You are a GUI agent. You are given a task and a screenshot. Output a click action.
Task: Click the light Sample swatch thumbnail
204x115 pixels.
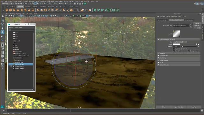tap(176, 34)
